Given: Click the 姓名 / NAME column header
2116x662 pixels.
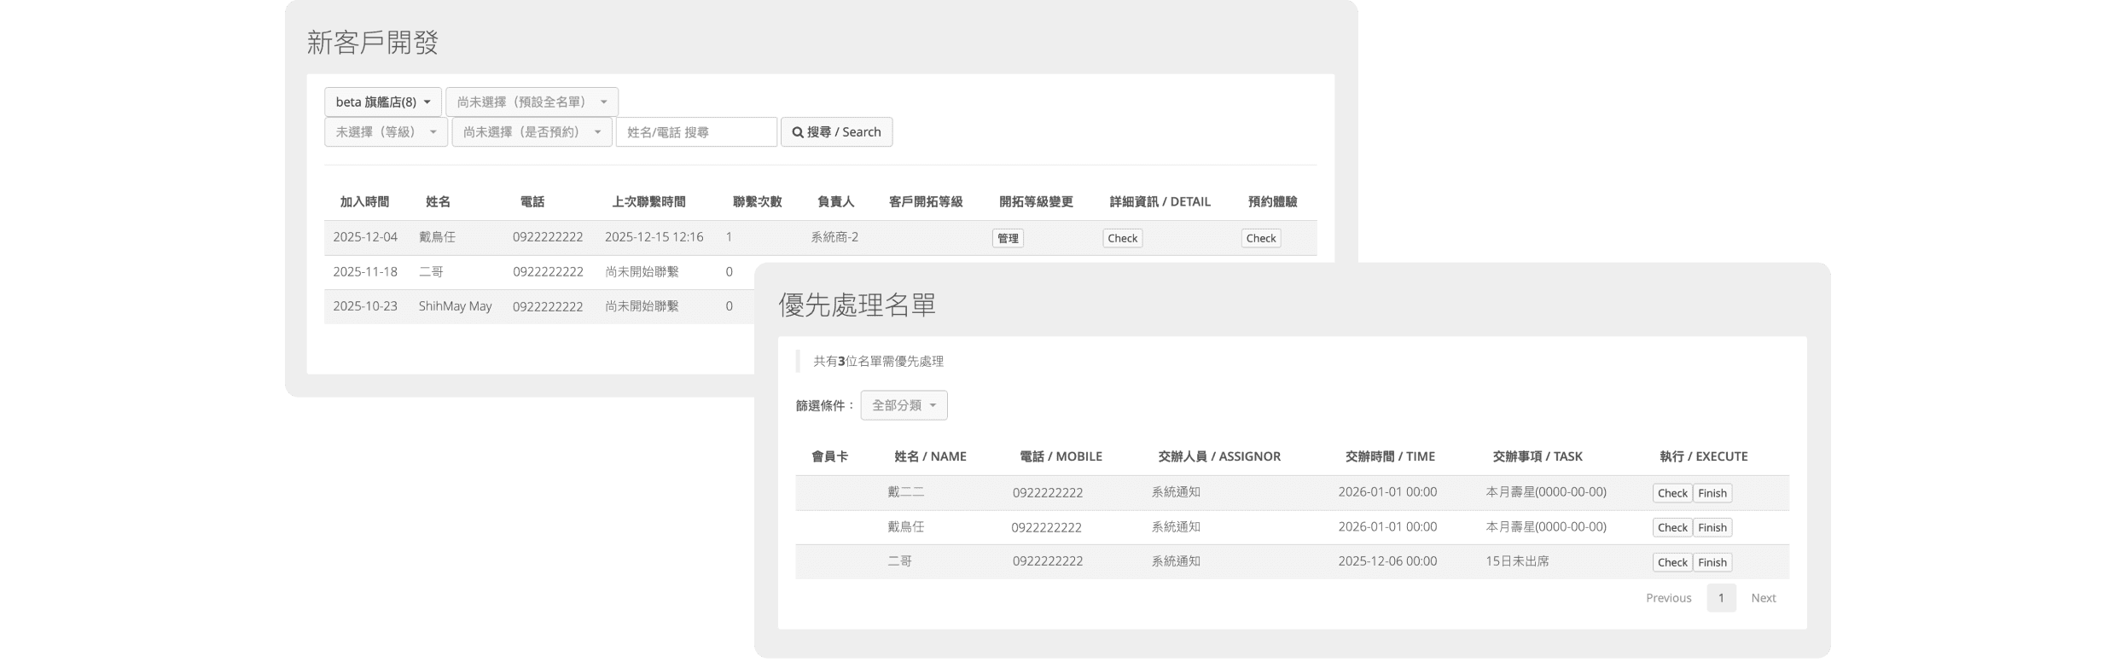Looking at the screenshot, I should pos(930,456).
